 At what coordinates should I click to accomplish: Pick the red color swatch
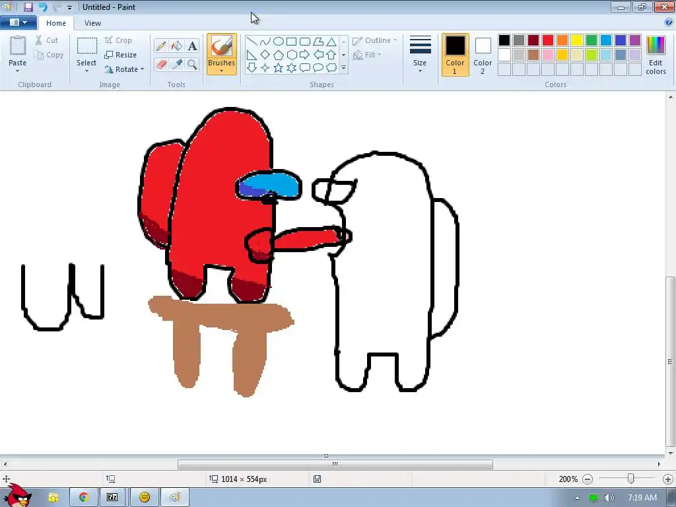tap(548, 40)
